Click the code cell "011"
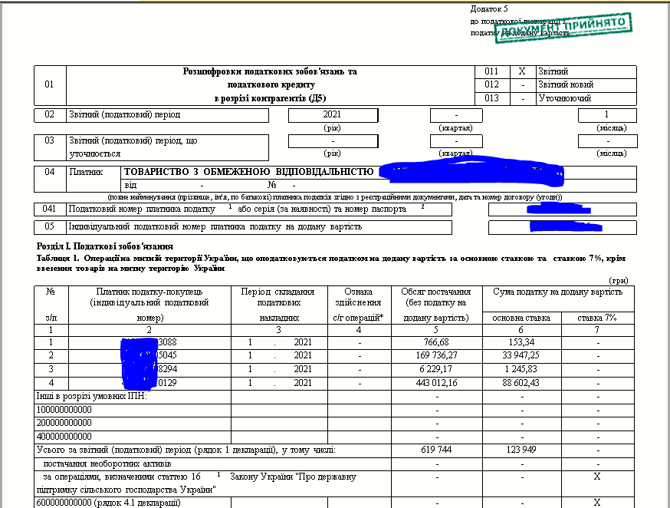The height and width of the screenshot is (508, 670). pos(491,72)
